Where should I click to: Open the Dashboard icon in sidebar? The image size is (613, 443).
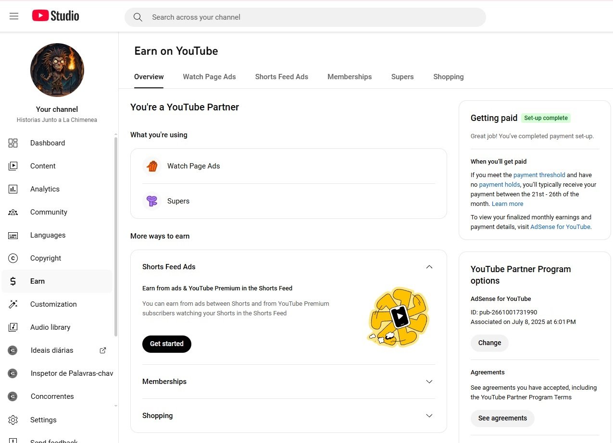(13, 143)
